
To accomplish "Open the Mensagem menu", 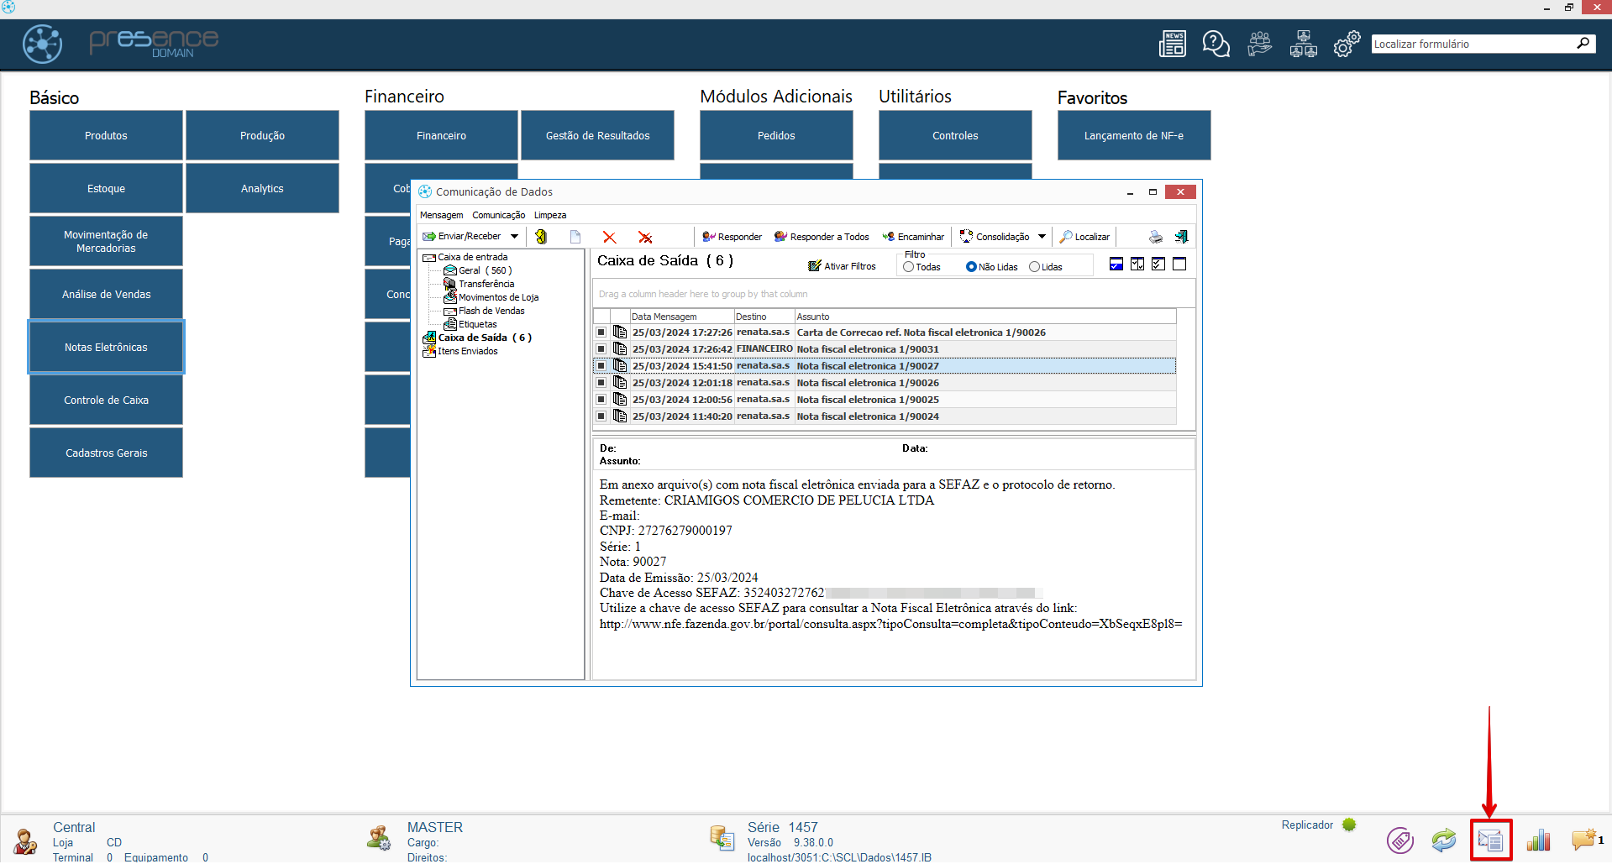I will pos(441,216).
